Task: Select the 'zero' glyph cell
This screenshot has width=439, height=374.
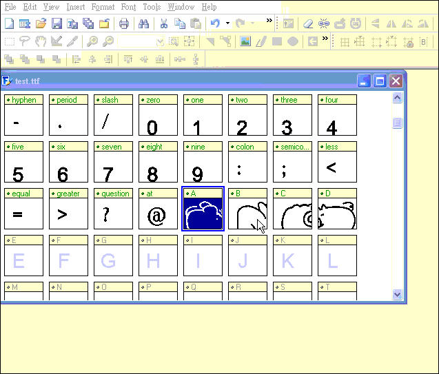Action: click(x=159, y=115)
